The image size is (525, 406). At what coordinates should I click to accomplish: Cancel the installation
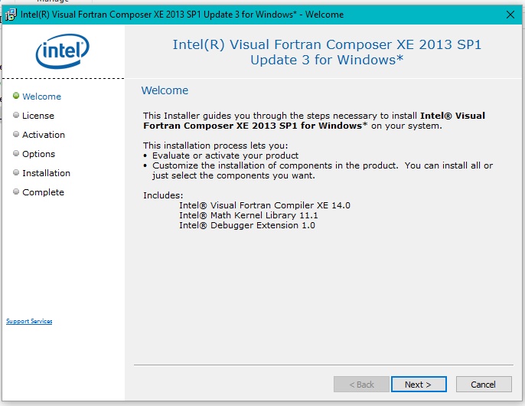click(484, 385)
